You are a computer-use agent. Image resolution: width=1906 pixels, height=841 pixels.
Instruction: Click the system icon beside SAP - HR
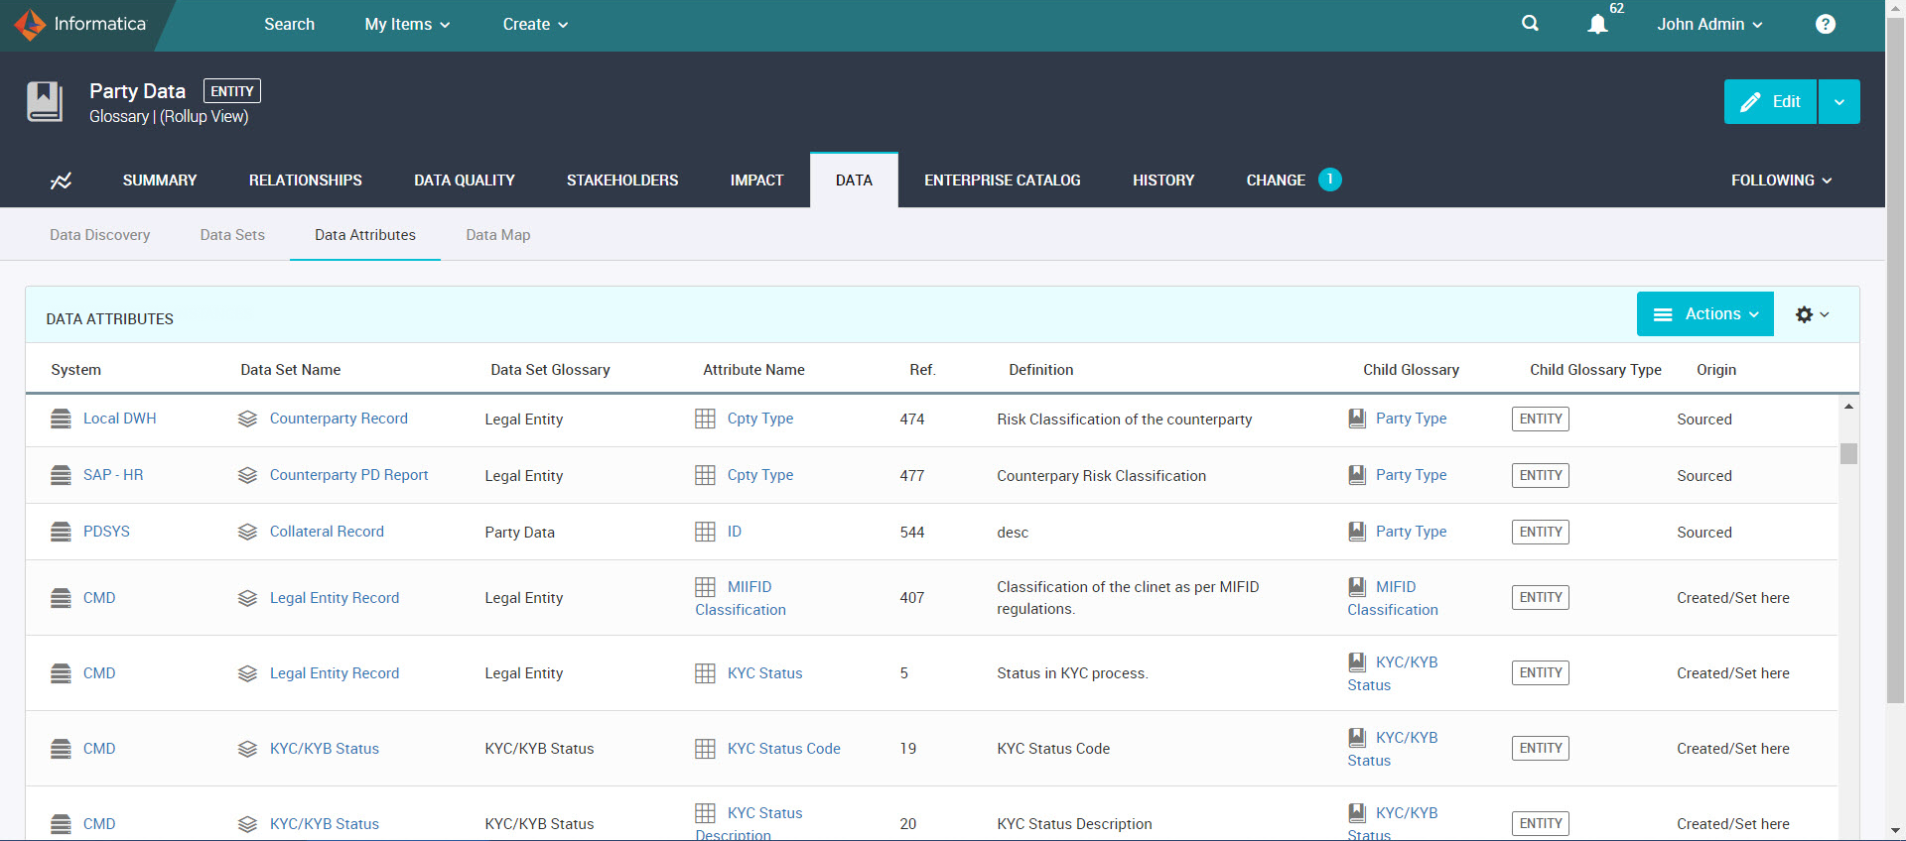coord(61,475)
